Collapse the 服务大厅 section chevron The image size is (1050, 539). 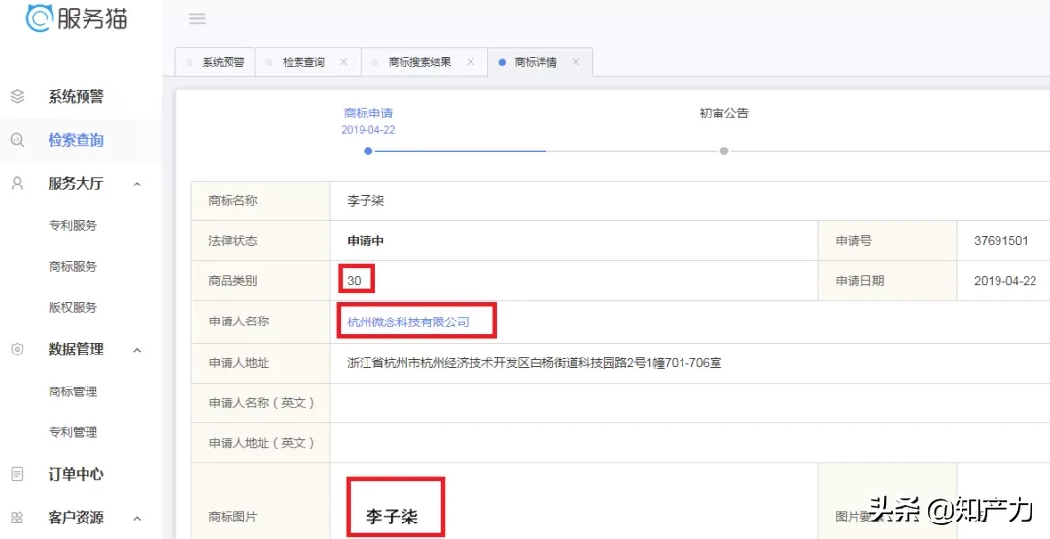(137, 184)
